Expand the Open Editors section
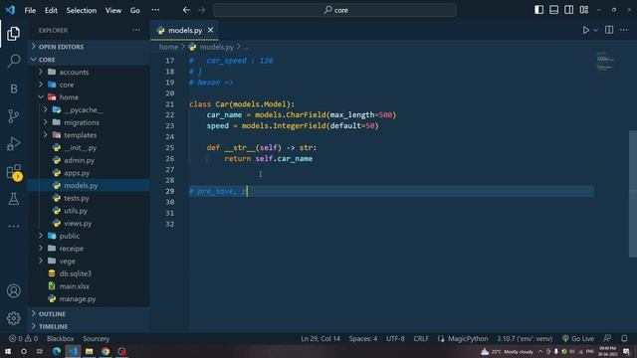The height and width of the screenshot is (358, 637). [89, 47]
